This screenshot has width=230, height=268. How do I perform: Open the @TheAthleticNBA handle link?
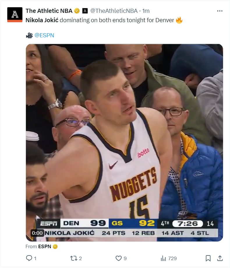(x=114, y=11)
